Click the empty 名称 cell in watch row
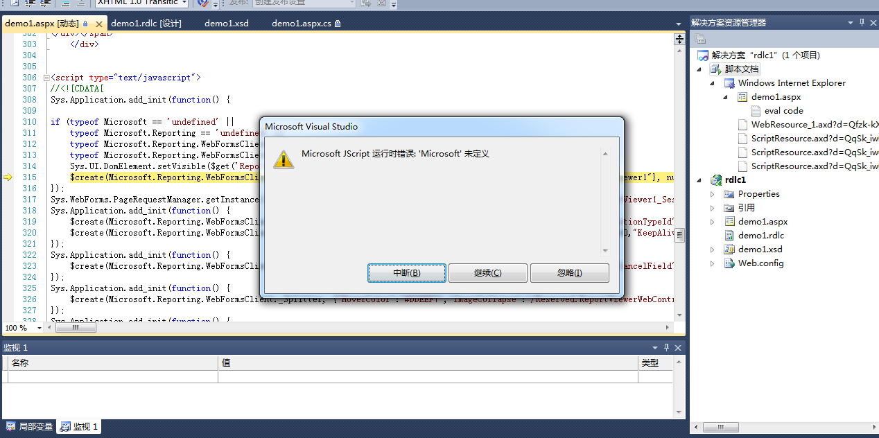The width and height of the screenshot is (879, 438). pyautogui.click(x=113, y=376)
